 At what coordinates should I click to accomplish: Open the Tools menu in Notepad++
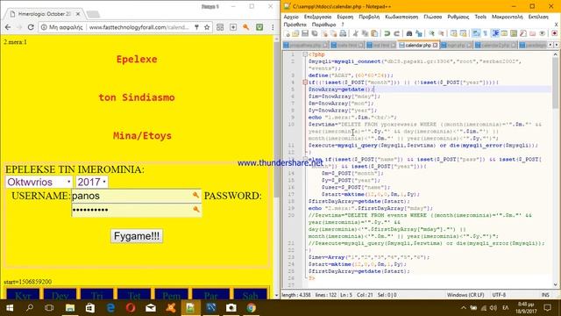point(480,17)
